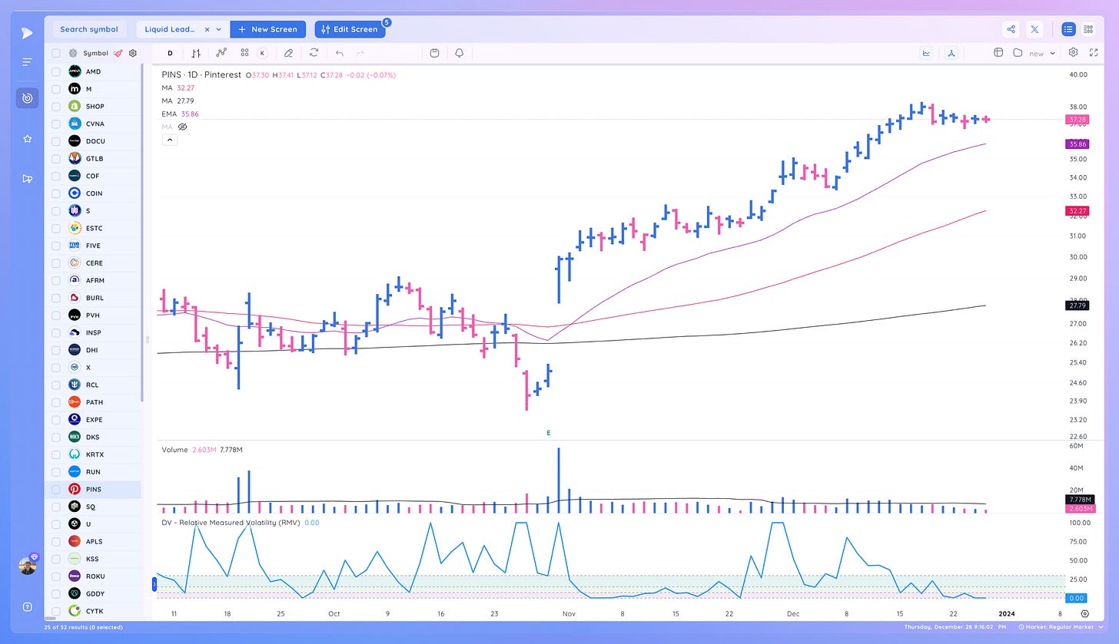Toggle the grid view button at top right
Screen dimensions: 1119x644
pos(1088,29)
